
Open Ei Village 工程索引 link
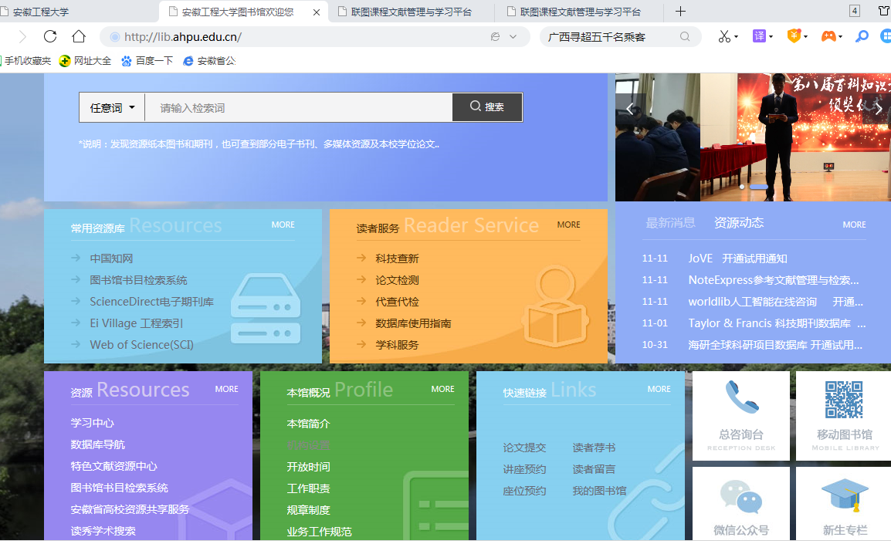point(137,323)
